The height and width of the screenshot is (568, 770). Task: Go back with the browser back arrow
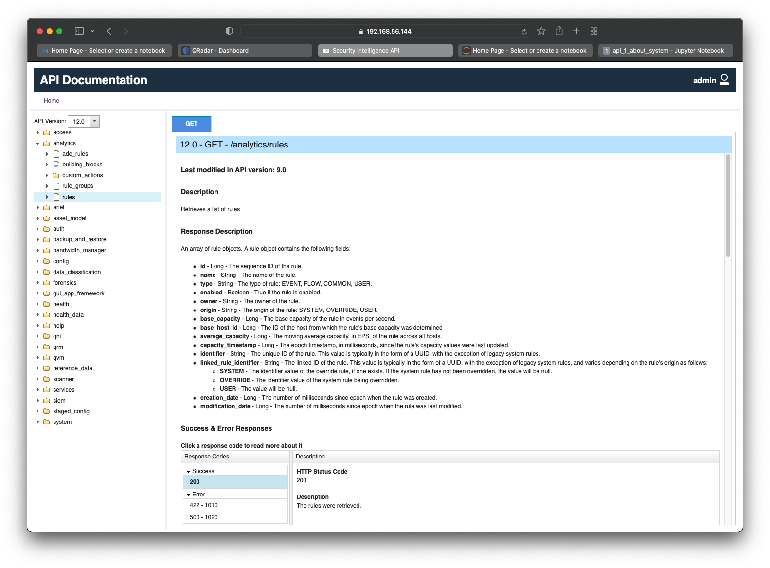109,31
